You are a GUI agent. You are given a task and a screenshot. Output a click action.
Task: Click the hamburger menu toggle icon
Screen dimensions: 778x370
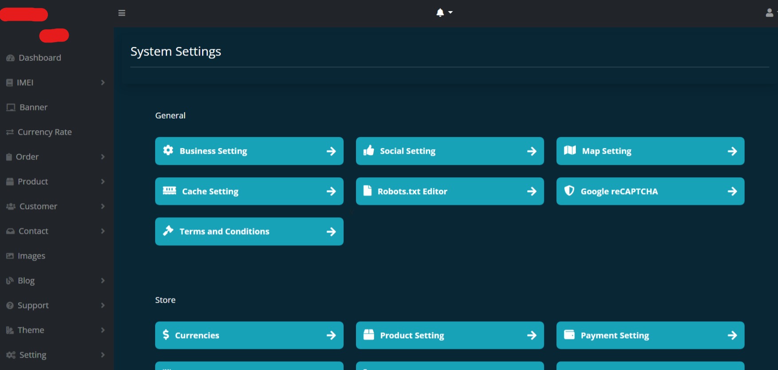(122, 13)
